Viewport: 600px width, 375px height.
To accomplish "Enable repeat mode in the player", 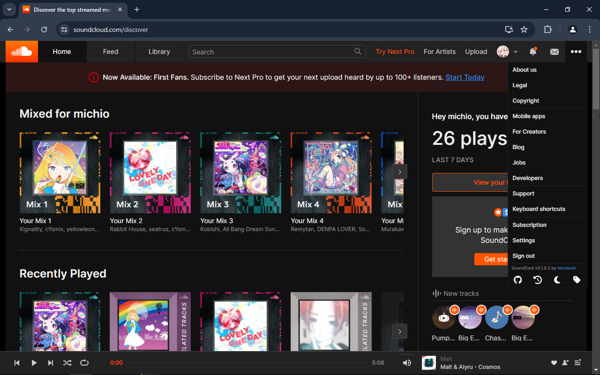I will pos(84,362).
